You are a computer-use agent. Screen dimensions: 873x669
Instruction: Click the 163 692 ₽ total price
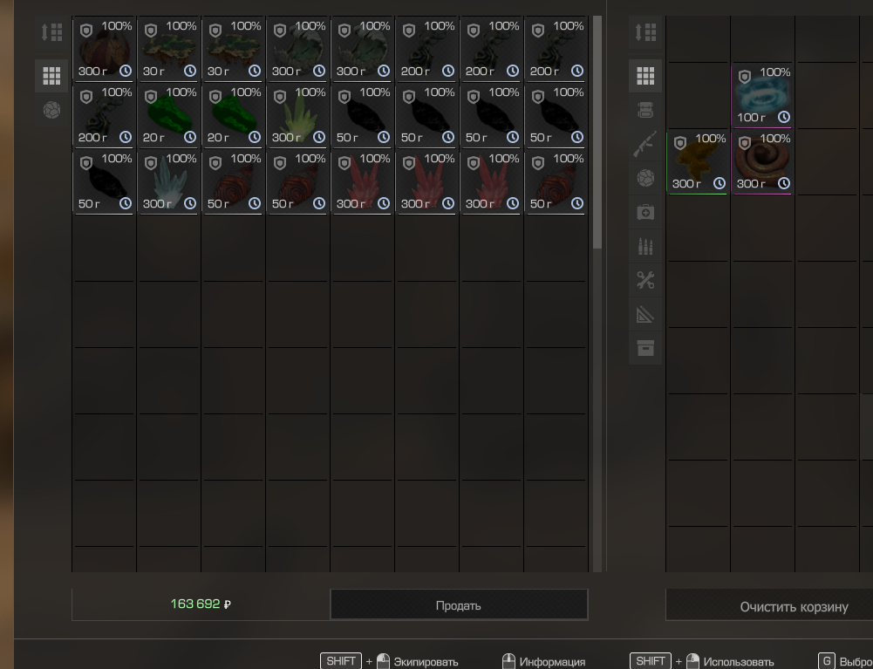(201, 604)
